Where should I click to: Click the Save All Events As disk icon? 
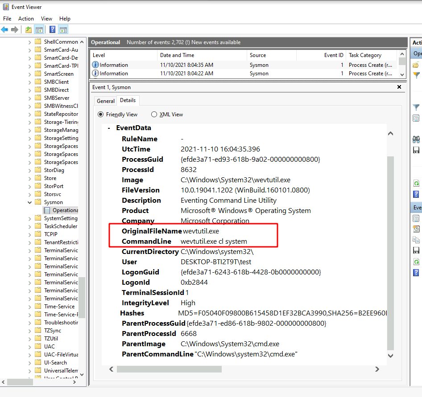tap(416, 150)
